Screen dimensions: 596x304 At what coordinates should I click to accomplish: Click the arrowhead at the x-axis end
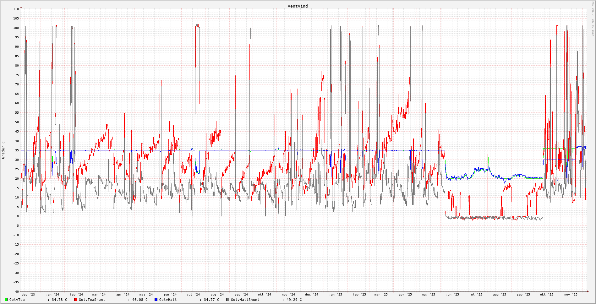pyautogui.click(x=588, y=291)
